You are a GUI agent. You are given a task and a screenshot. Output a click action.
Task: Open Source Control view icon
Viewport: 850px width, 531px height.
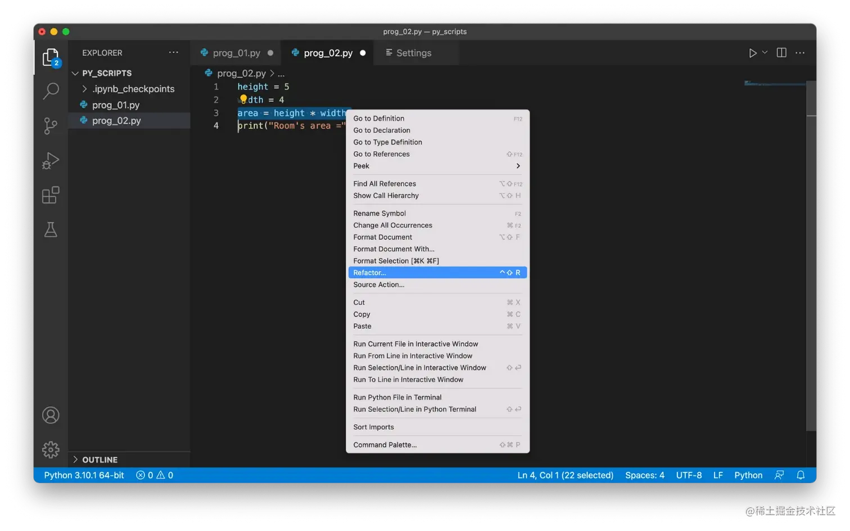[x=51, y=126]
